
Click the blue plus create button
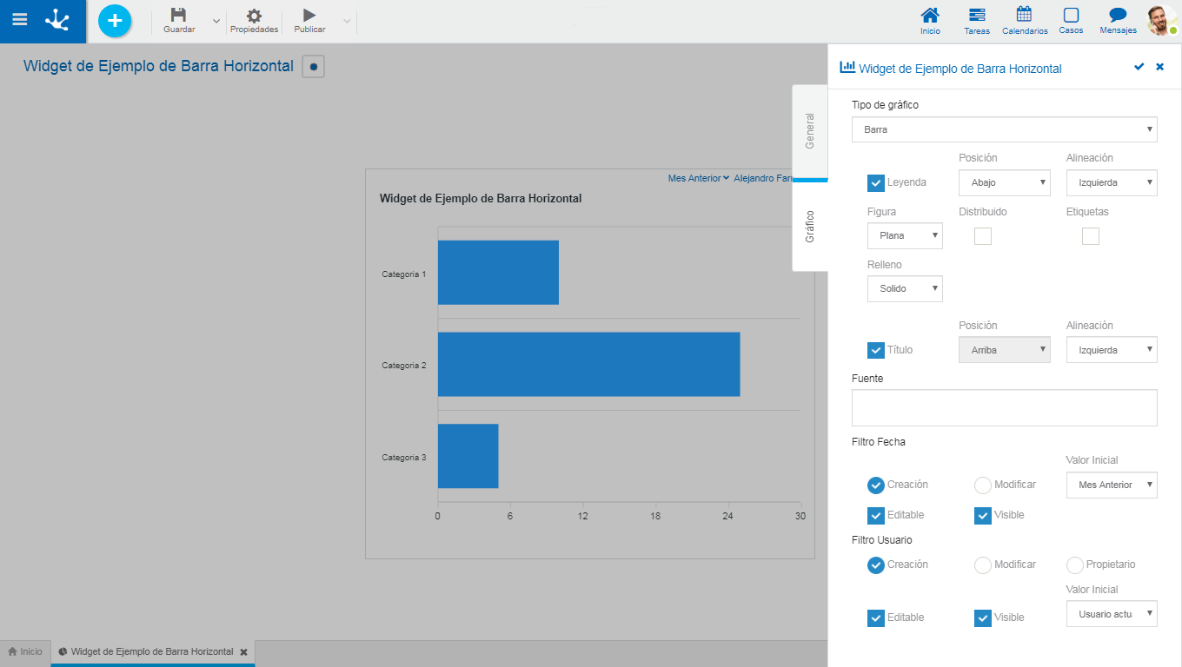[x=115, y=21]
